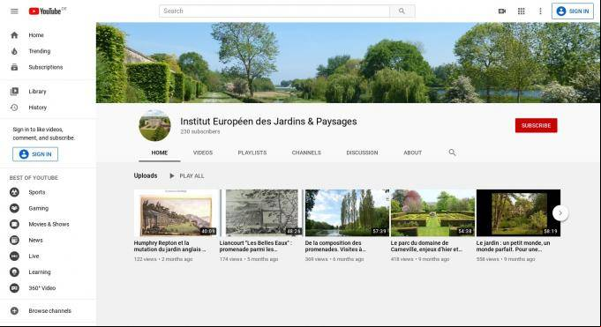The height and width of the screenshot is (327, 601).
Task: Open the Humphry Repton video thumbnail
Action: point(176,213)
